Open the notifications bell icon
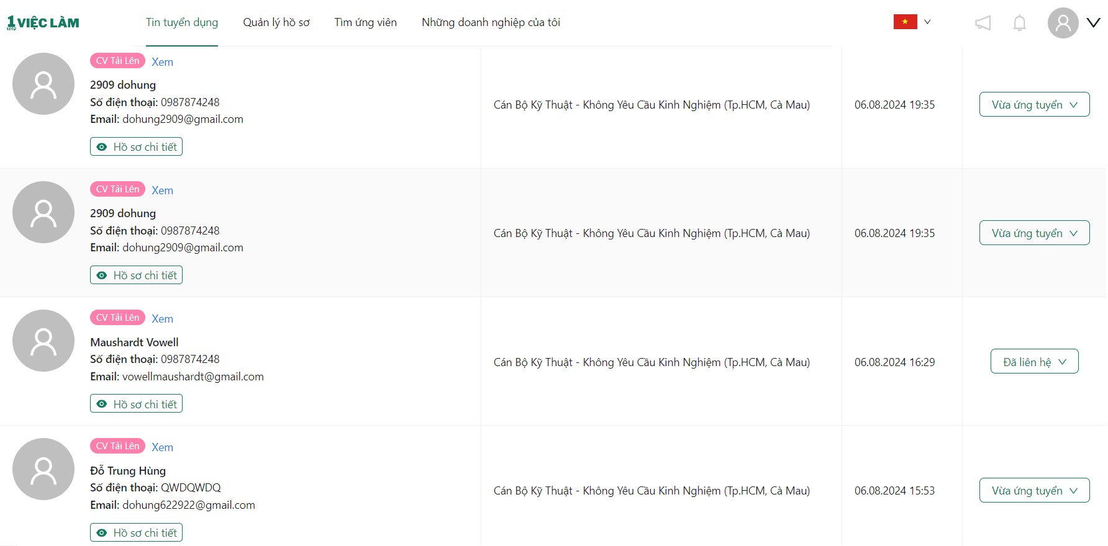Screen dimensions: 1108x546 1019,23
